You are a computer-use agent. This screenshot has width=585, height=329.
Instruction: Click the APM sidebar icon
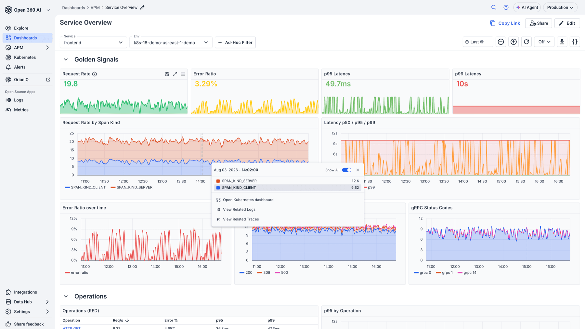tap(8, 48)
